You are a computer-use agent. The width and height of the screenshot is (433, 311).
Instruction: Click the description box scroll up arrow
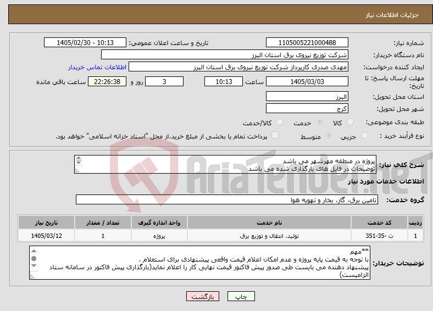(x=79, y=158)
